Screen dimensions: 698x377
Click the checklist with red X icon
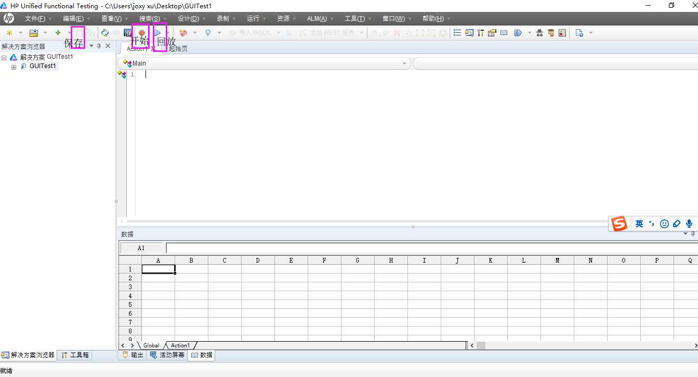pos(562,33)
